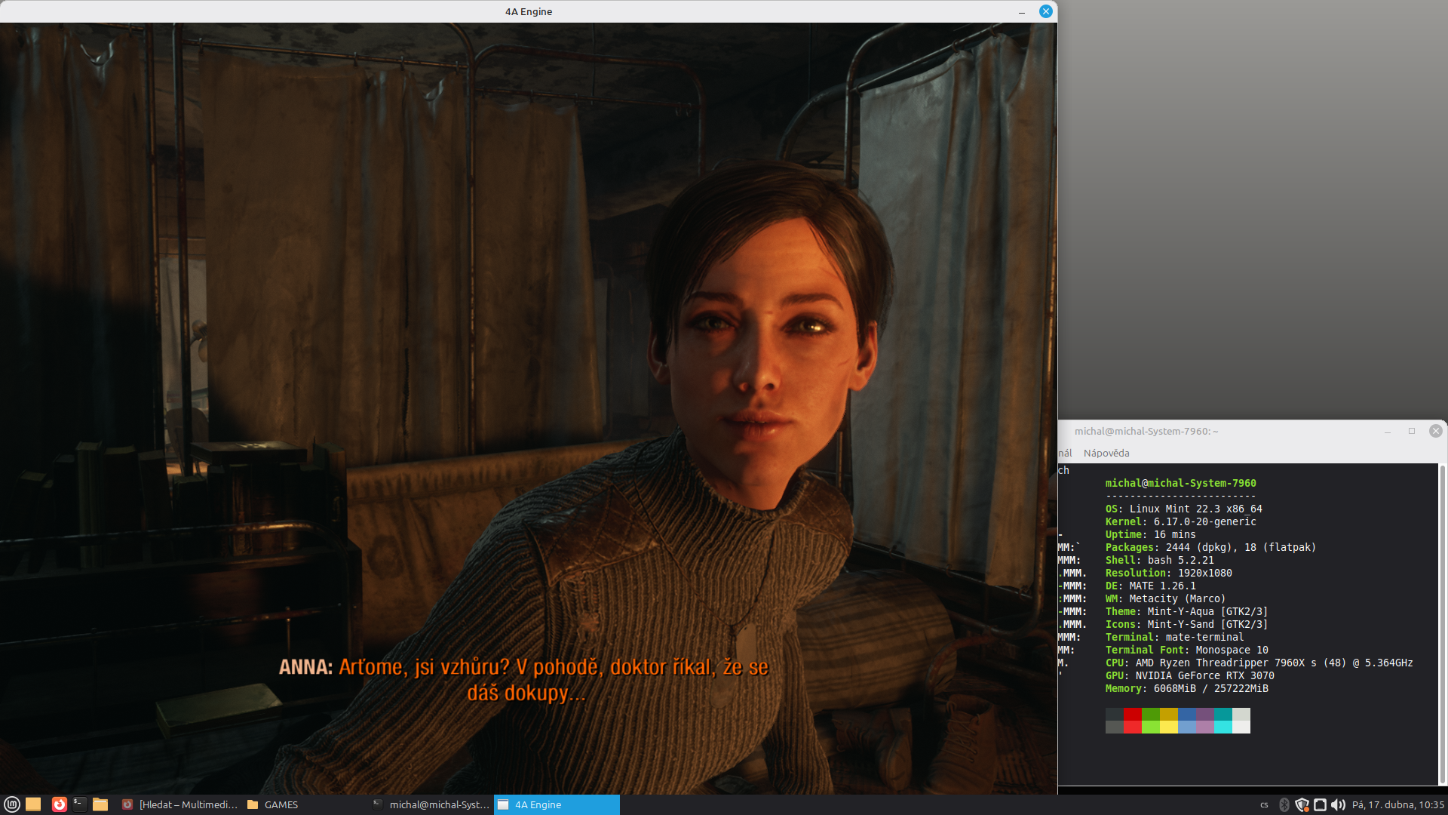Open the update manager shield icon
1448x815 pixels.
[x=1302, y=804]
